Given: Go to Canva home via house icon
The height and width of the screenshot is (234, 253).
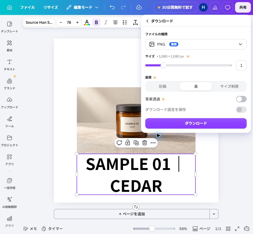Looking at the screenshot, I should click(x=9, y=7).
